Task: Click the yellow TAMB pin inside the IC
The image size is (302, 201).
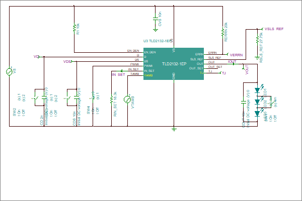Action: [148, 75]
